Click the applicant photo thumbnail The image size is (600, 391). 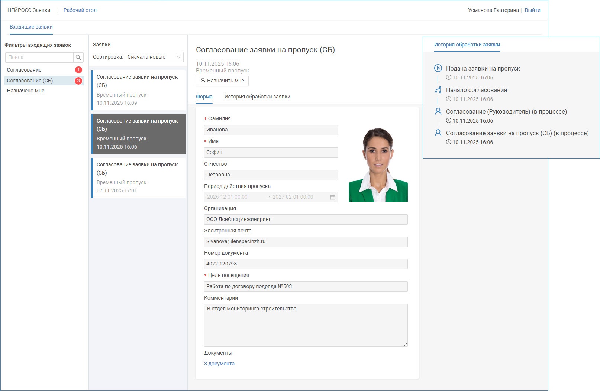378,165
